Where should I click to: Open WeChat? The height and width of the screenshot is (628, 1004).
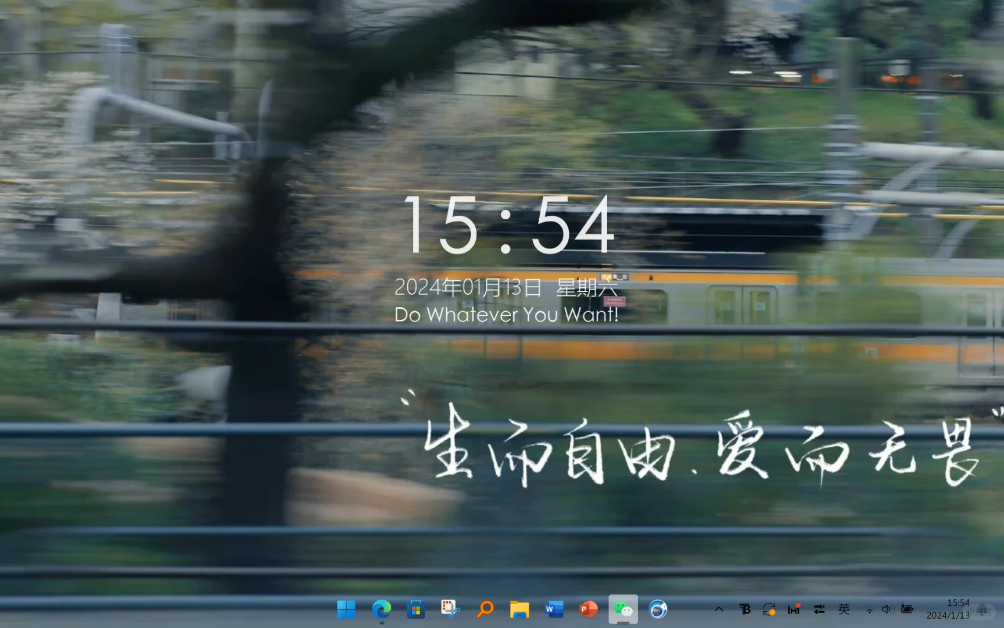pos(622,609)
